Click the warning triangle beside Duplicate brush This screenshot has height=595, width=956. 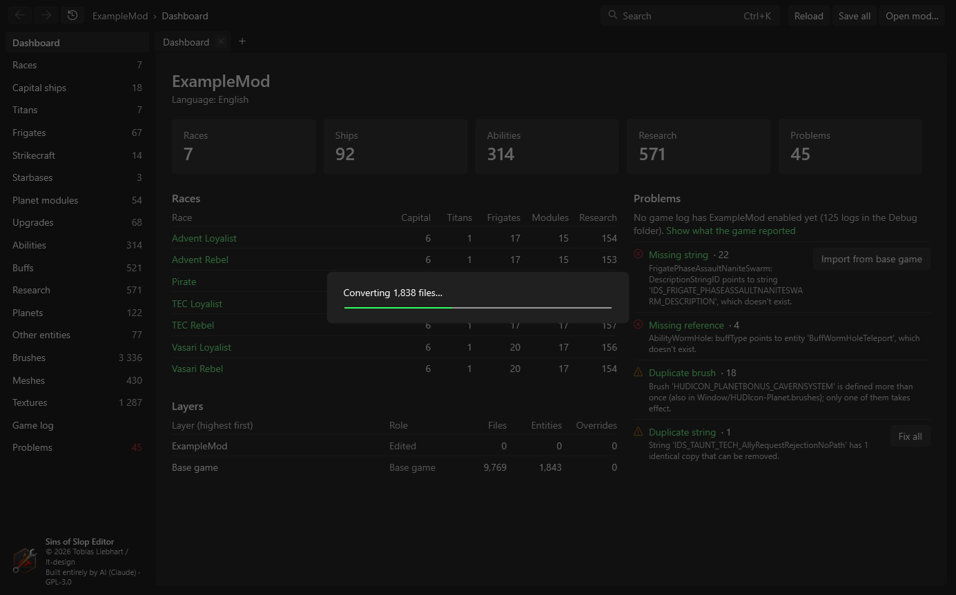click(x=638, y=373)
